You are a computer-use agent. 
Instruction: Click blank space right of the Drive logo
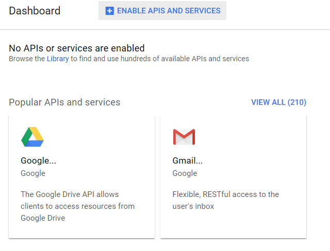(x=98, y=137)
